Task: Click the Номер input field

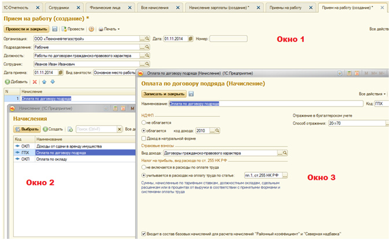Action: [229, 39]
